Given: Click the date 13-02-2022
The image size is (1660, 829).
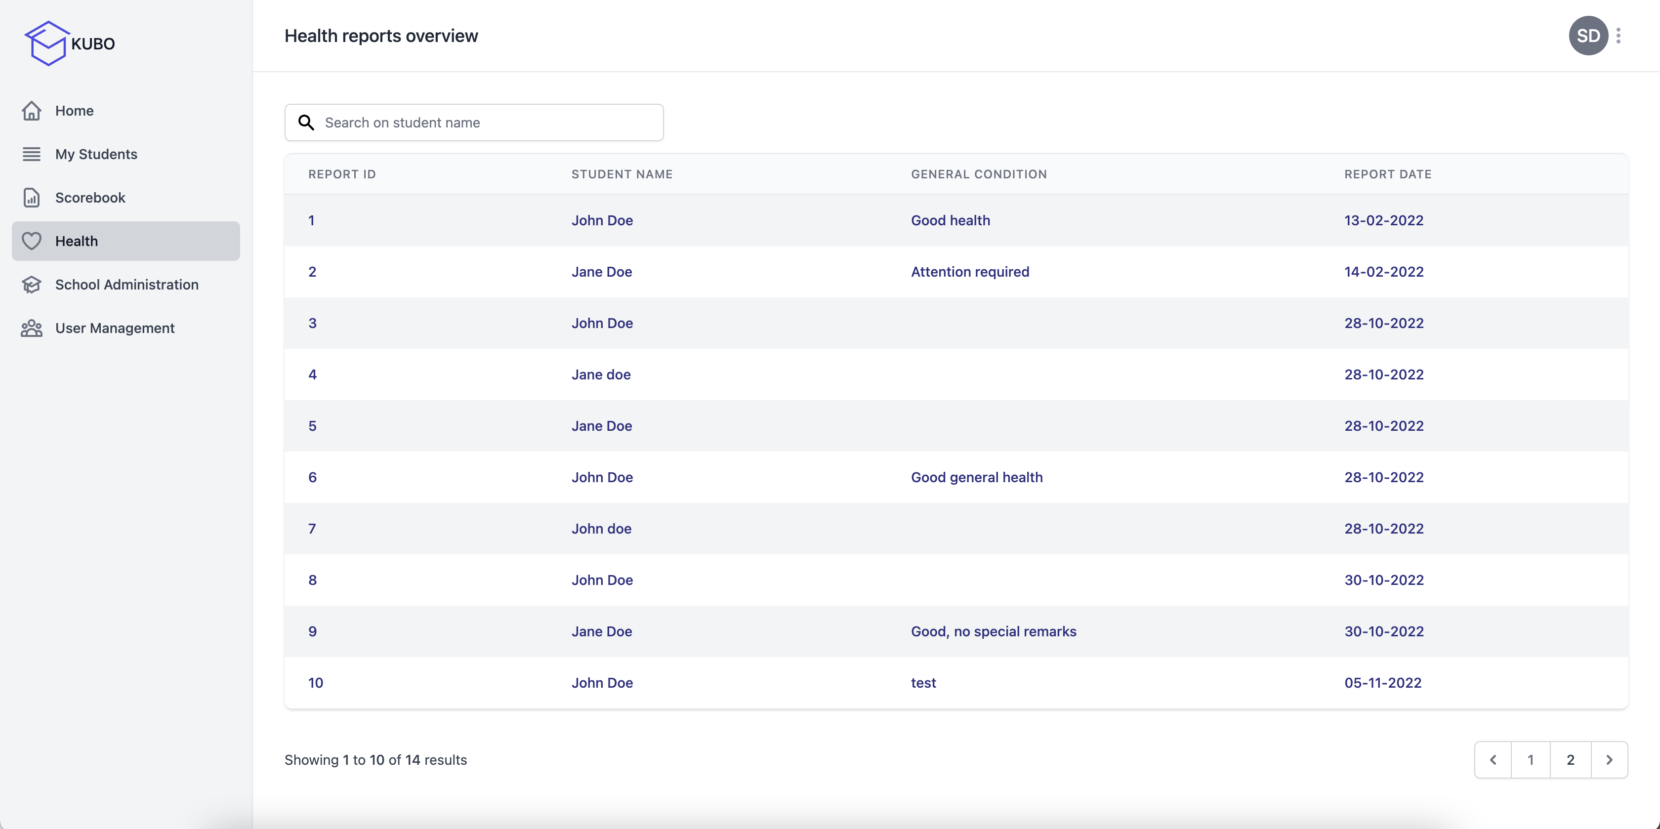Looking at the screenshot, I should [1383, 220].
